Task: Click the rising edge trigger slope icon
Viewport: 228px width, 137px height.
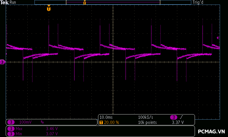Action: (x=182, y=117)
